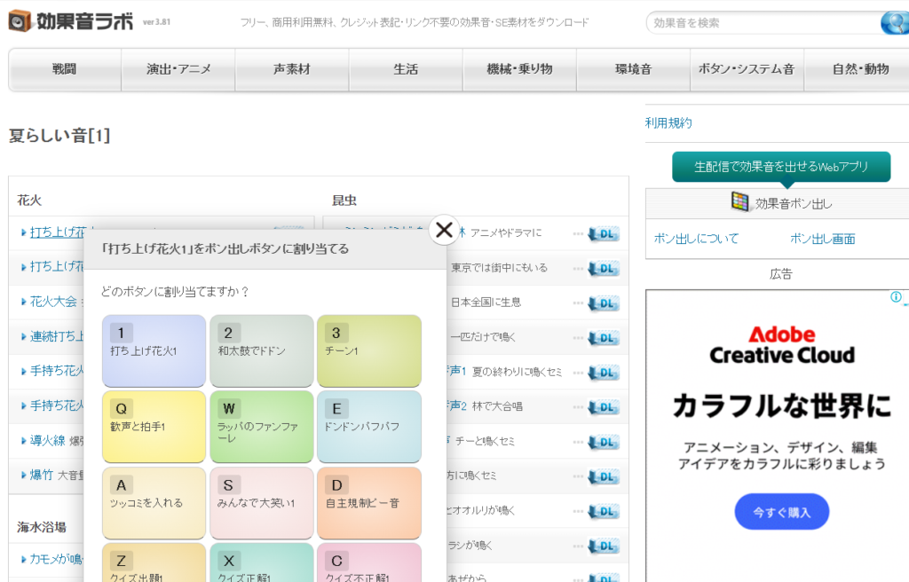
Task: Click DL icon next to 日本全国に生息
Action: [604, 303]
